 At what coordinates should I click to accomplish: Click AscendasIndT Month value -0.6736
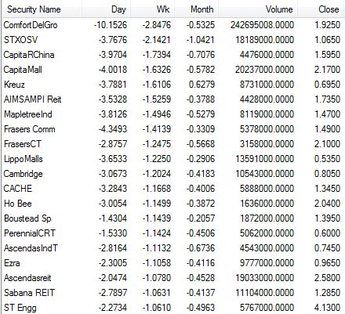click(x=201, y=248)
